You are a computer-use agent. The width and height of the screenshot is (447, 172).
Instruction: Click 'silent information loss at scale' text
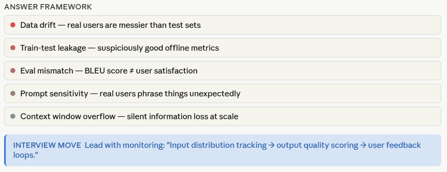pos(183,116)
